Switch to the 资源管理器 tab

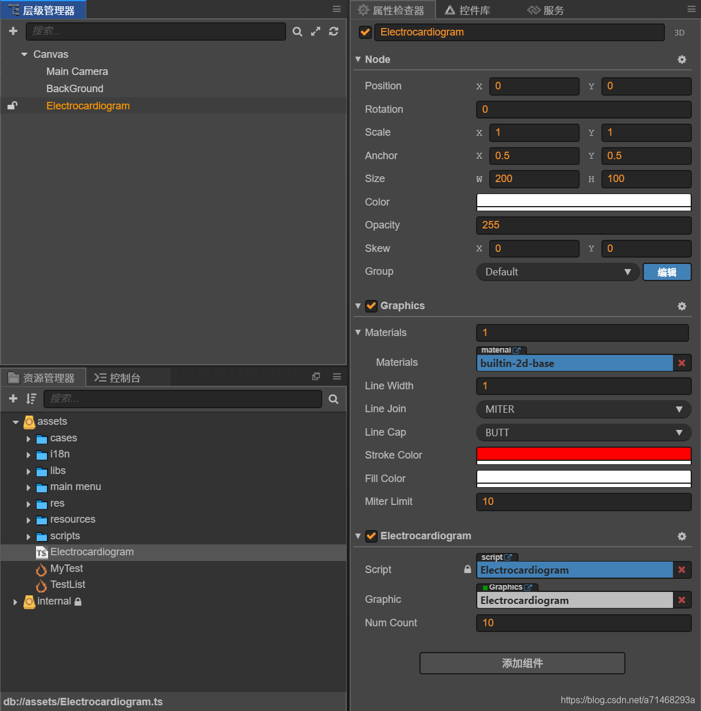point(42,378)
